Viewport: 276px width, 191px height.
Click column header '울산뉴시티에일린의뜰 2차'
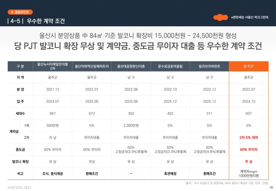click(x=53, y=66)
